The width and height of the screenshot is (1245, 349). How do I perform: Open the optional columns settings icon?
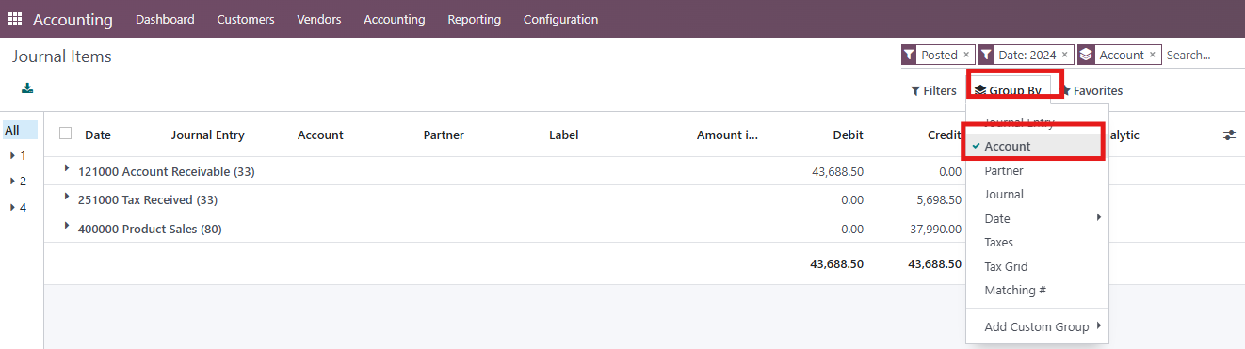(x=1229, y=135)
